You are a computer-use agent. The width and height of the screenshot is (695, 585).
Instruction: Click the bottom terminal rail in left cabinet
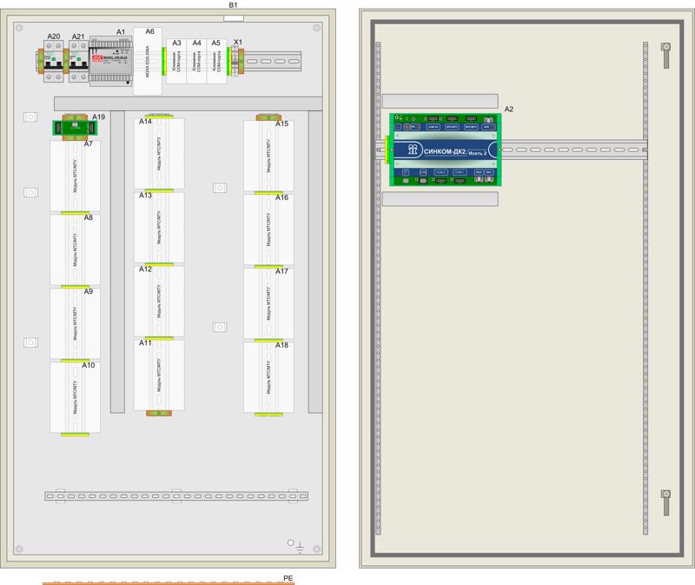pyautogui.click(x=172, y=495)
